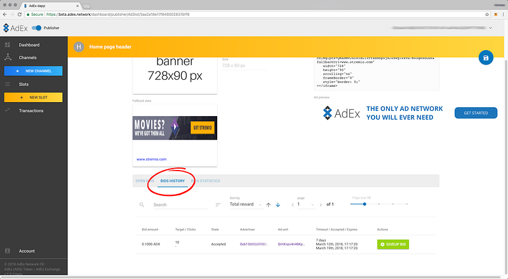Click the NEW CHANNEL button

click(x=34, y=71)
